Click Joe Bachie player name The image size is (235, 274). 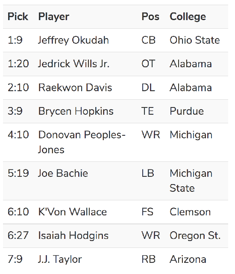coord(63,173)
